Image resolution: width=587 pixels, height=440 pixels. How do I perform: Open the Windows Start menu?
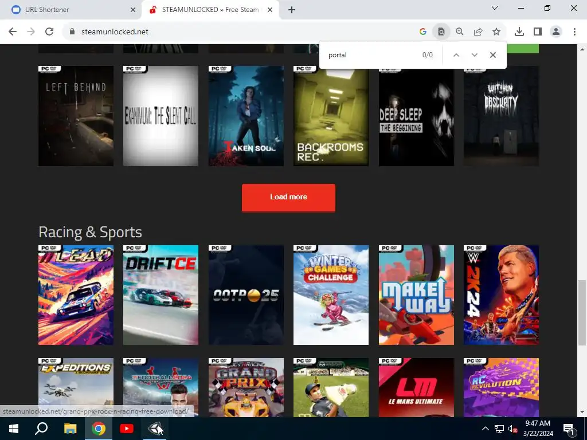click(x=14, y=429)
